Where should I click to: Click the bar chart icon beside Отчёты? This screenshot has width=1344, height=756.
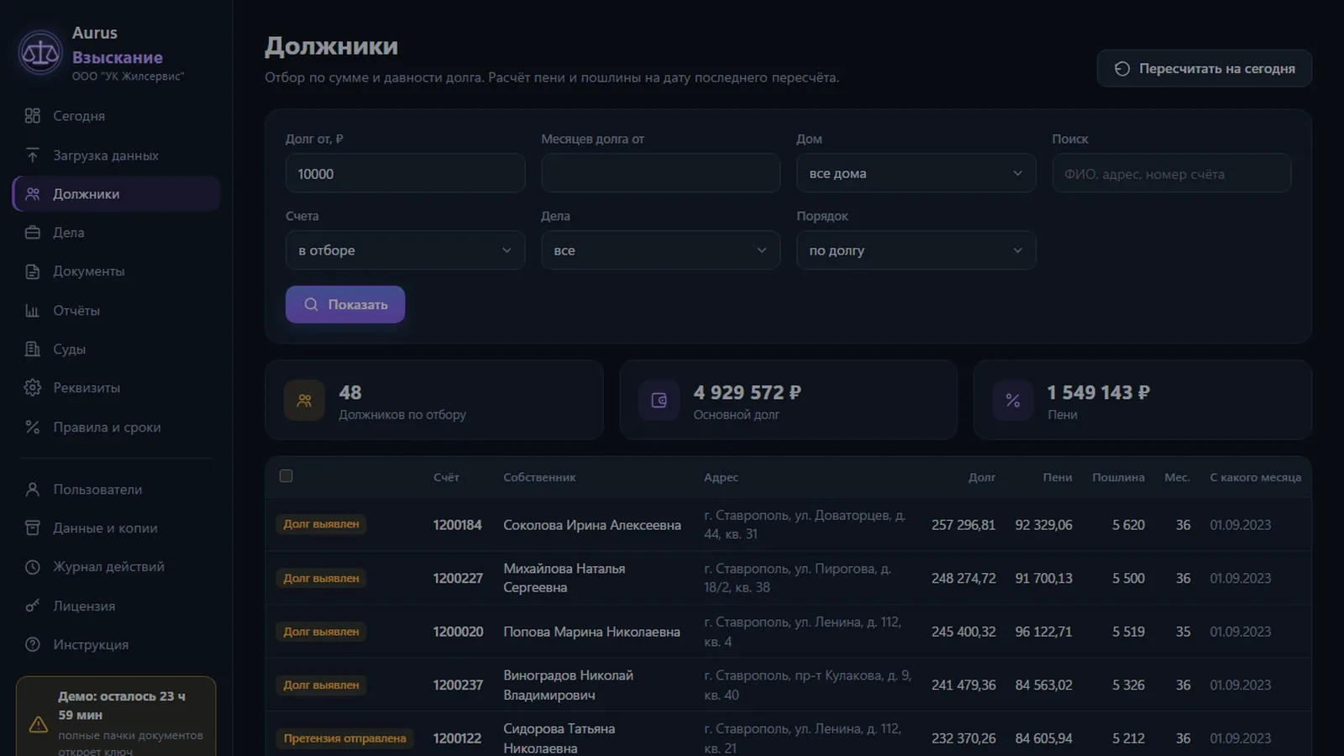click(33, 311)
